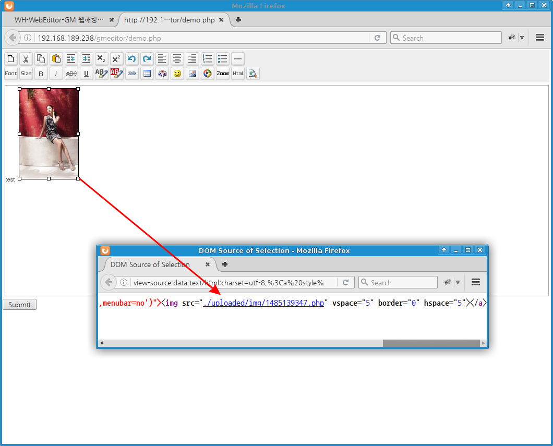The height and width of the screenshot is (446, 553).
Task: Insert a horizontal rule line
Action: [x=238, y=58]
